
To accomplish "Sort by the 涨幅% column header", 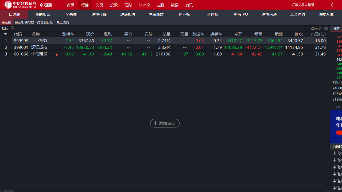I will click(68, 34).
